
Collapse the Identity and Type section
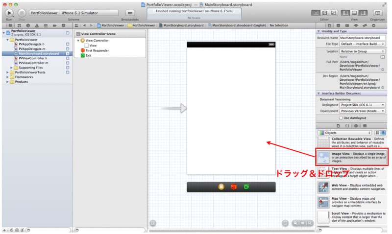point(318,31)
